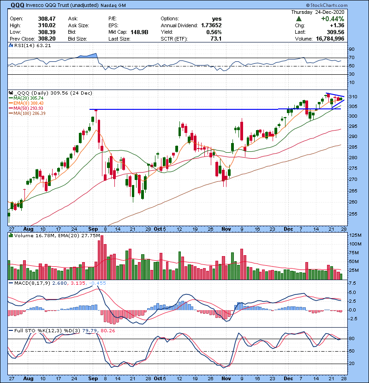Click the "P/E:" label
Screen dimensions: 369x383
[113, 19]
